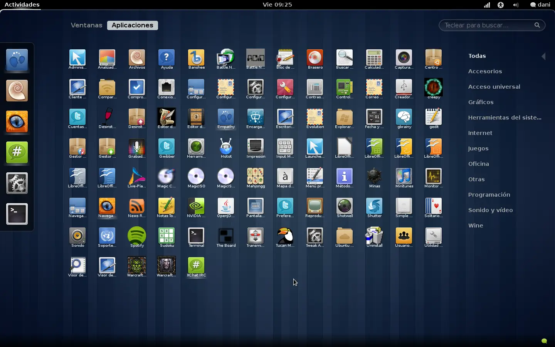
Task: Click the Teclear para buscar field
Action: click(x=492, y=25)
